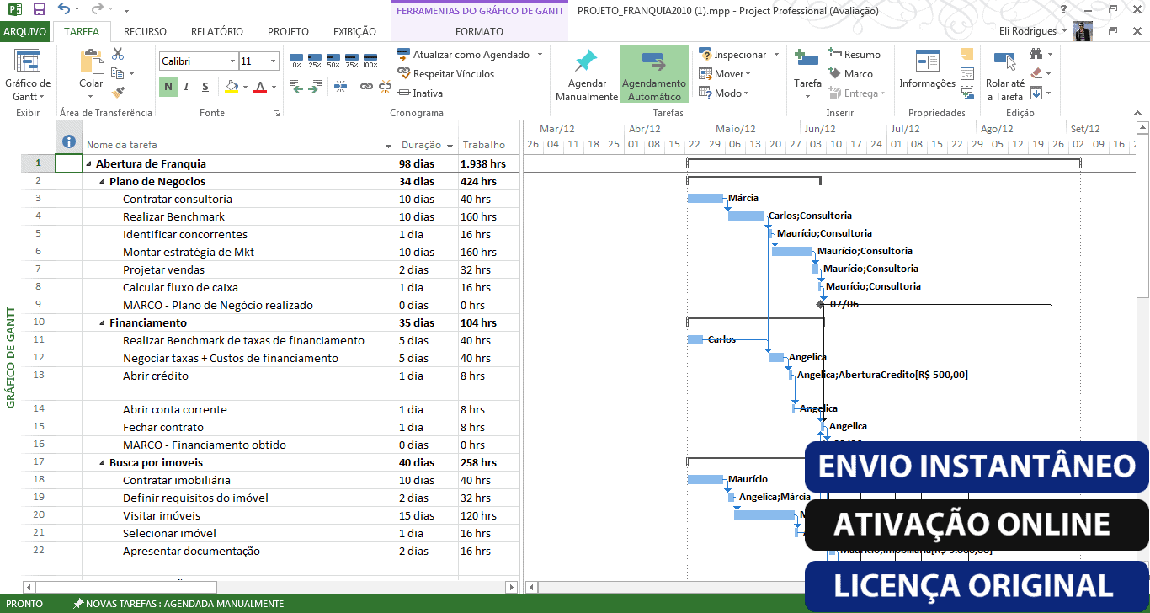
Task: Click the yellow task Notes icon
Action: pos(967,54)
